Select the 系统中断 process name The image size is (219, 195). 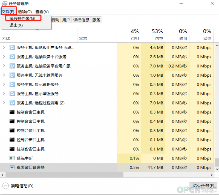[x=25, y=158]
